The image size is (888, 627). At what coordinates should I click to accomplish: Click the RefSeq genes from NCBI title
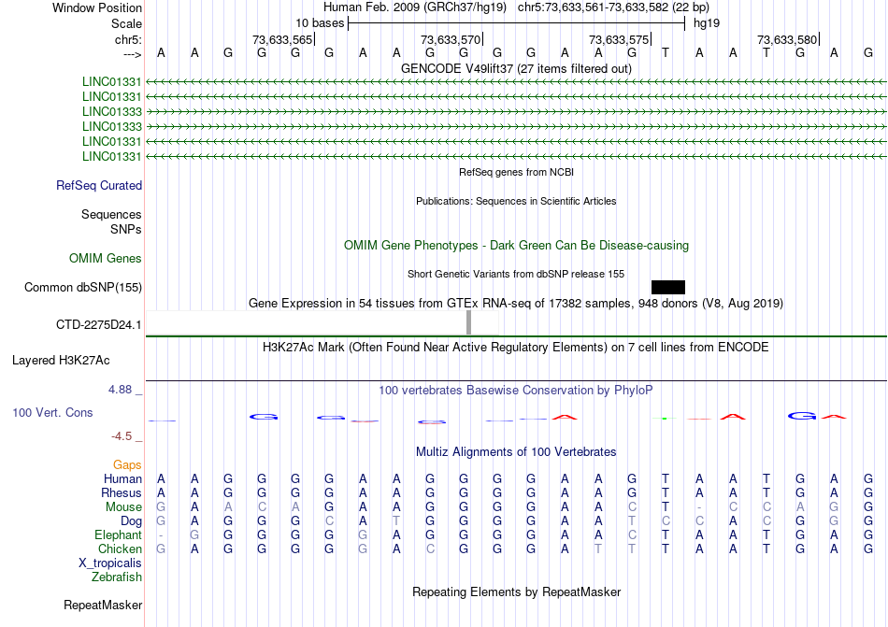516,172
